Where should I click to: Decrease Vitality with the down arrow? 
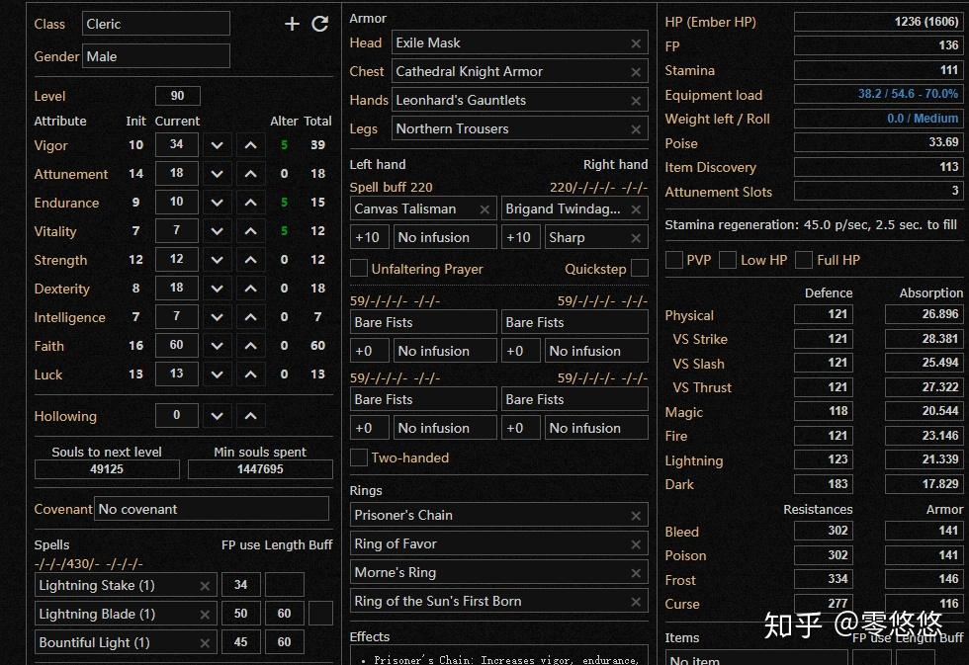217,231
